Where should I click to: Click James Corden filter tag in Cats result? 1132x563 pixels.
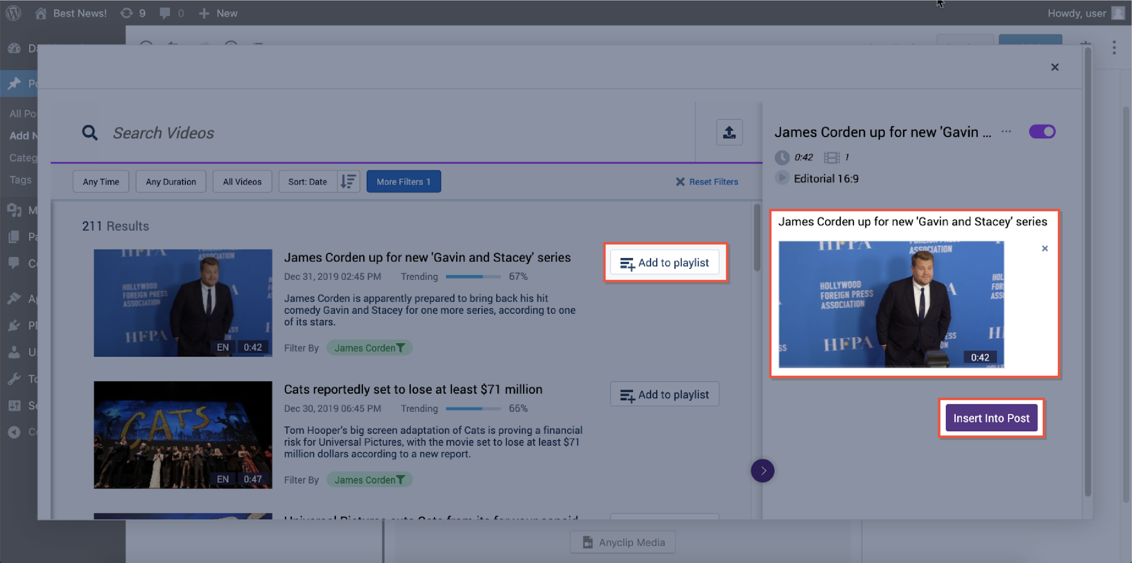[369, 480]
